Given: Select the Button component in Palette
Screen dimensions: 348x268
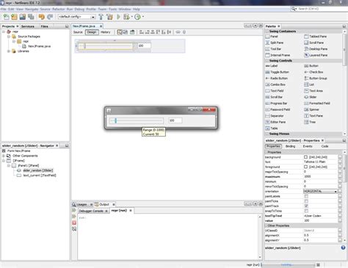Looking at the screenshot, I should pos(311,66).
